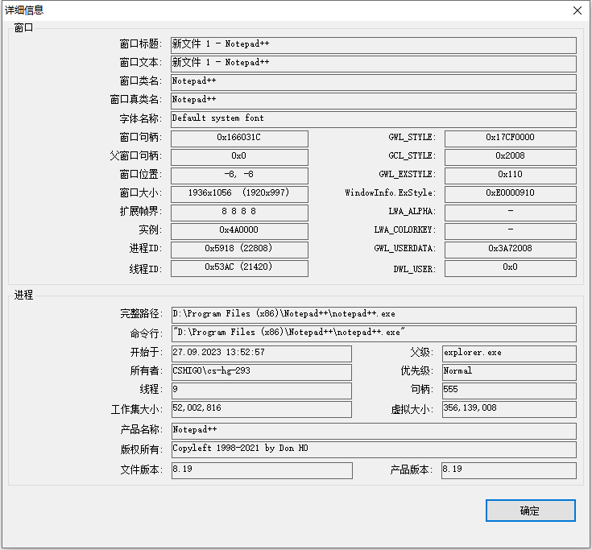This screenshot has width=592, height=550.
Task: Click the 线程 count field showing 9
Action: point(262,391)
